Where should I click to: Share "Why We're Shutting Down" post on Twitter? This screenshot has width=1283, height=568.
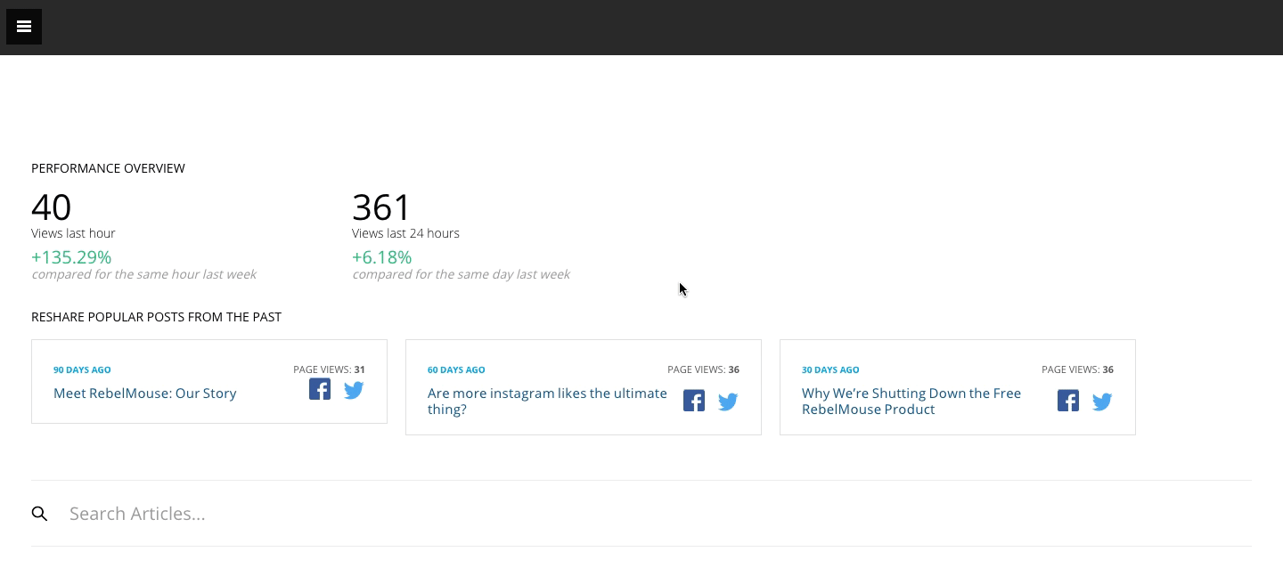[1102, 402]
